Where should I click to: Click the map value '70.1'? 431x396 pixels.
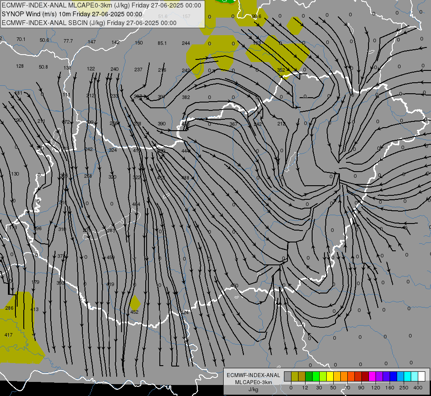[21, 39]
